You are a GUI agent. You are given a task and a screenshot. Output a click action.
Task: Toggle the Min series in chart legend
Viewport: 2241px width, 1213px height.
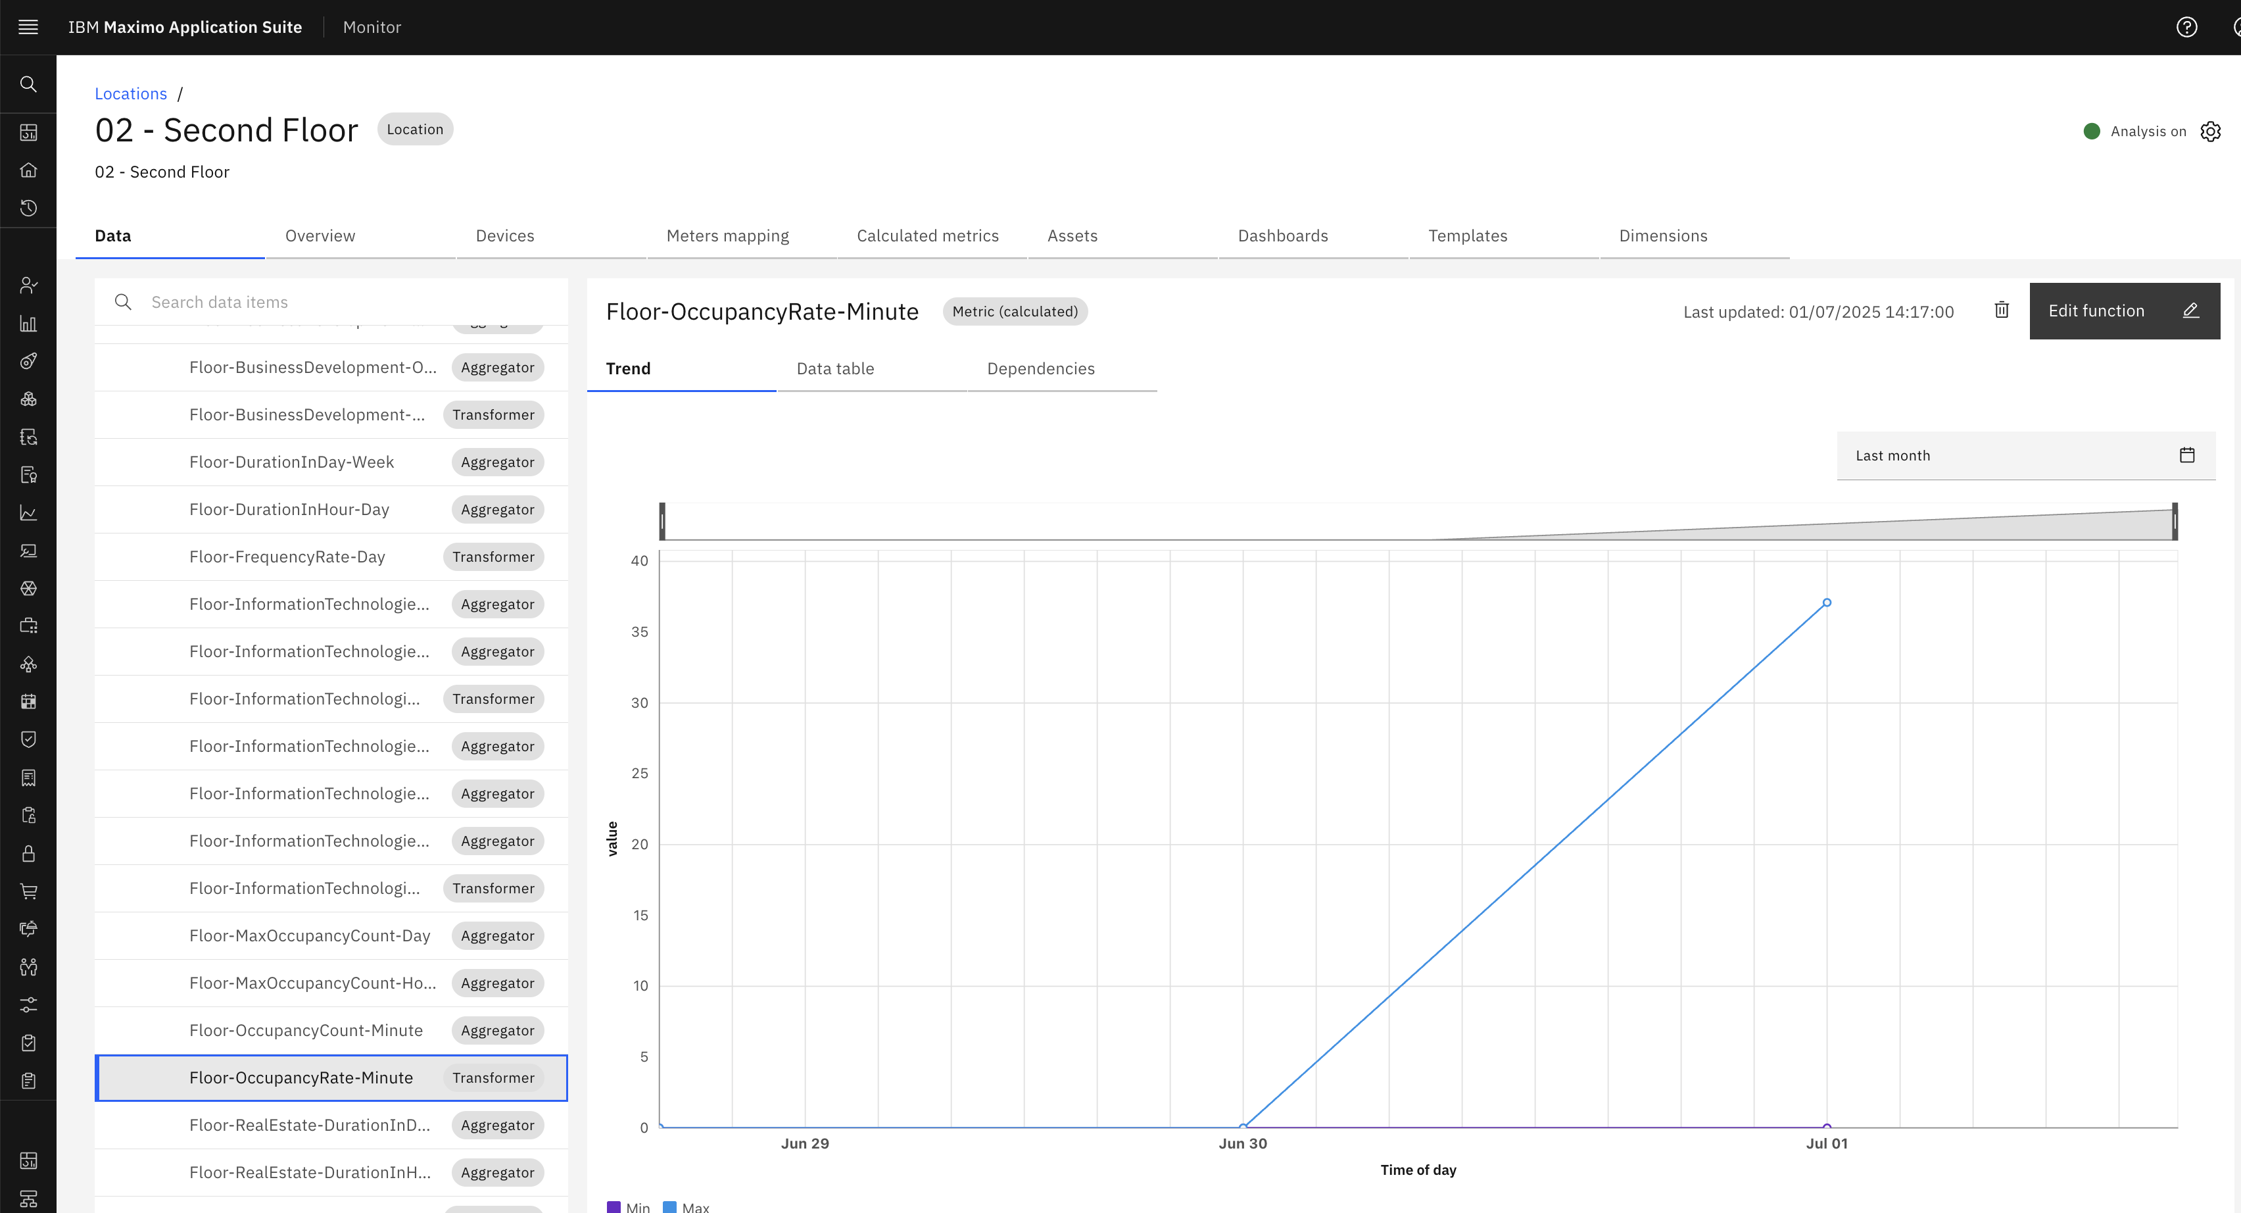click(629, 1207)
